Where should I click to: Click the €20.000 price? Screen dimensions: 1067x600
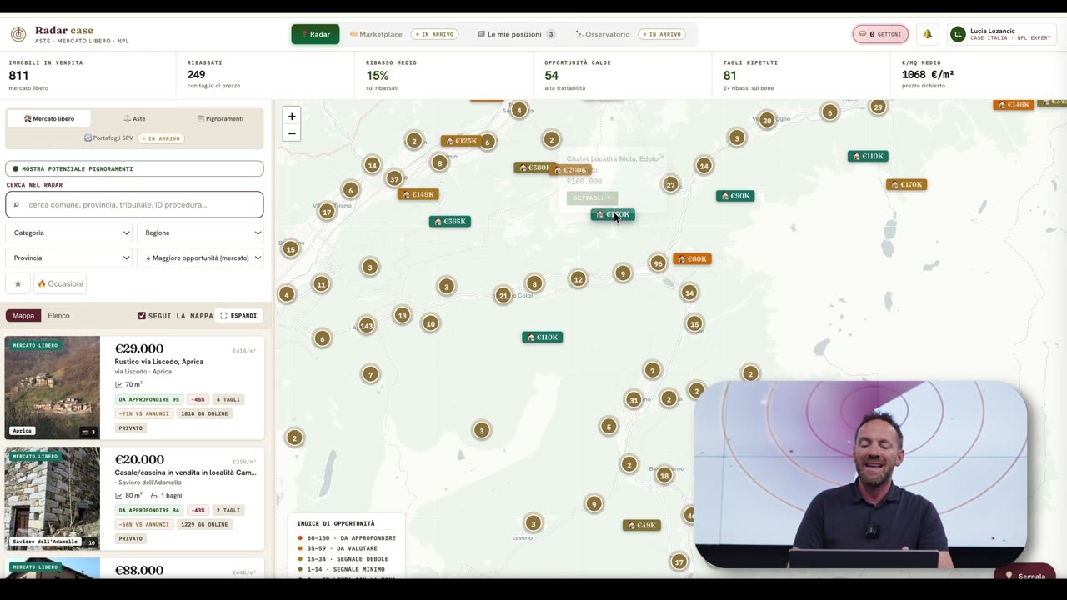pos(139,459)
